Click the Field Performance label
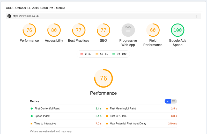The image size is (207, 134). [153, 43]
